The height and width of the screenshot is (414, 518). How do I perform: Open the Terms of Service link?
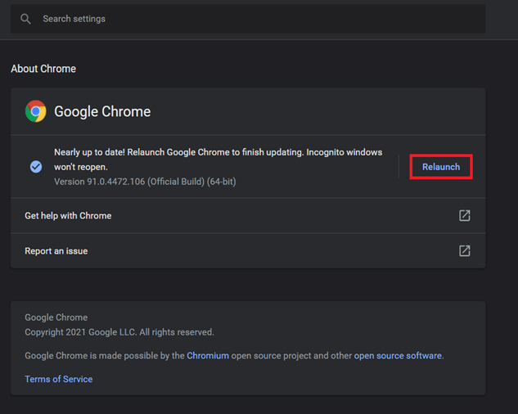[59, 380]
